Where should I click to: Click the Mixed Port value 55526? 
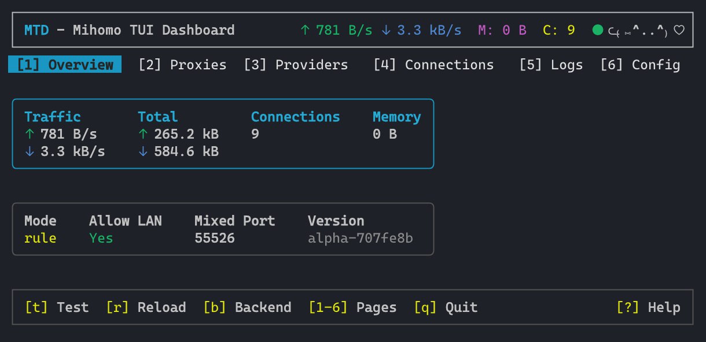click(x=215, y=238)
